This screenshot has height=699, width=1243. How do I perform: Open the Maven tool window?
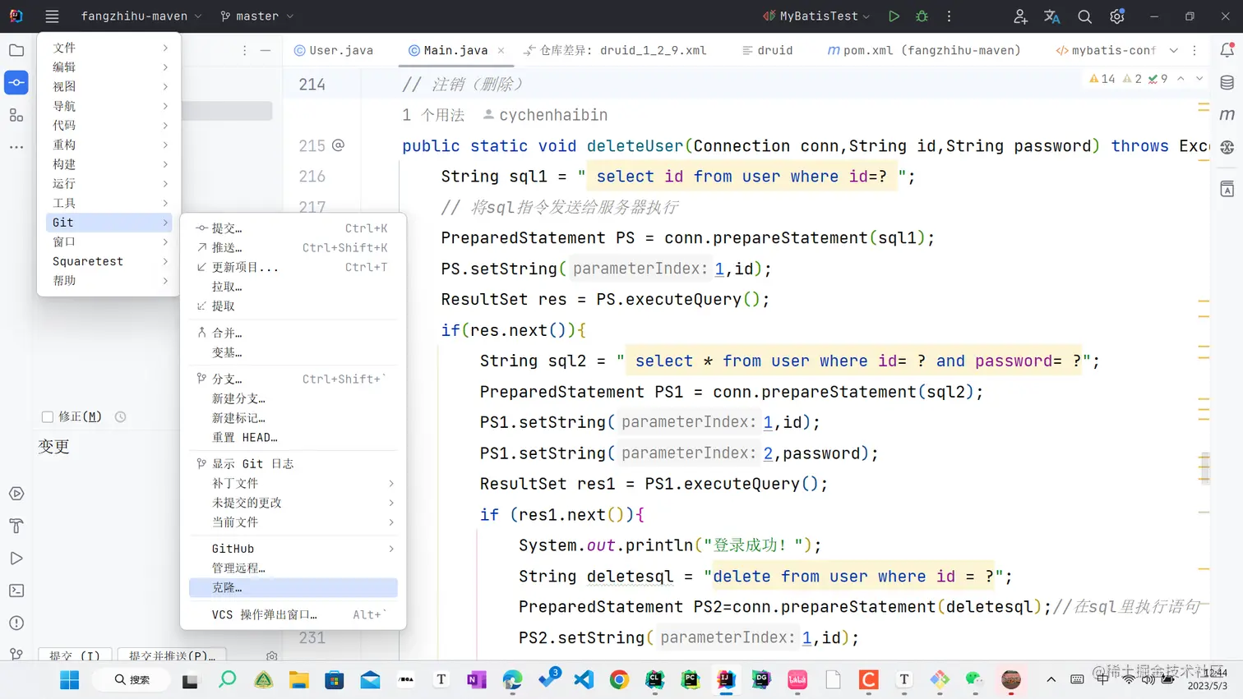pyautogui.click(x=1227, y=115)
